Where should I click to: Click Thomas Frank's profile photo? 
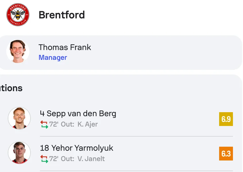(18, 51)
